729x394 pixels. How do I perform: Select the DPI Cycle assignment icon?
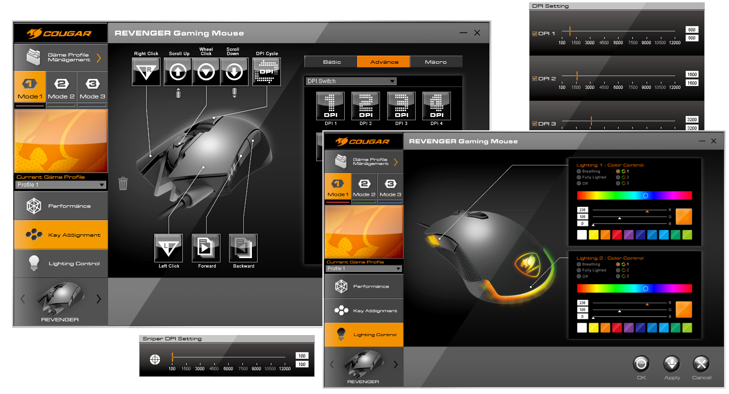[x=267, y=72]
